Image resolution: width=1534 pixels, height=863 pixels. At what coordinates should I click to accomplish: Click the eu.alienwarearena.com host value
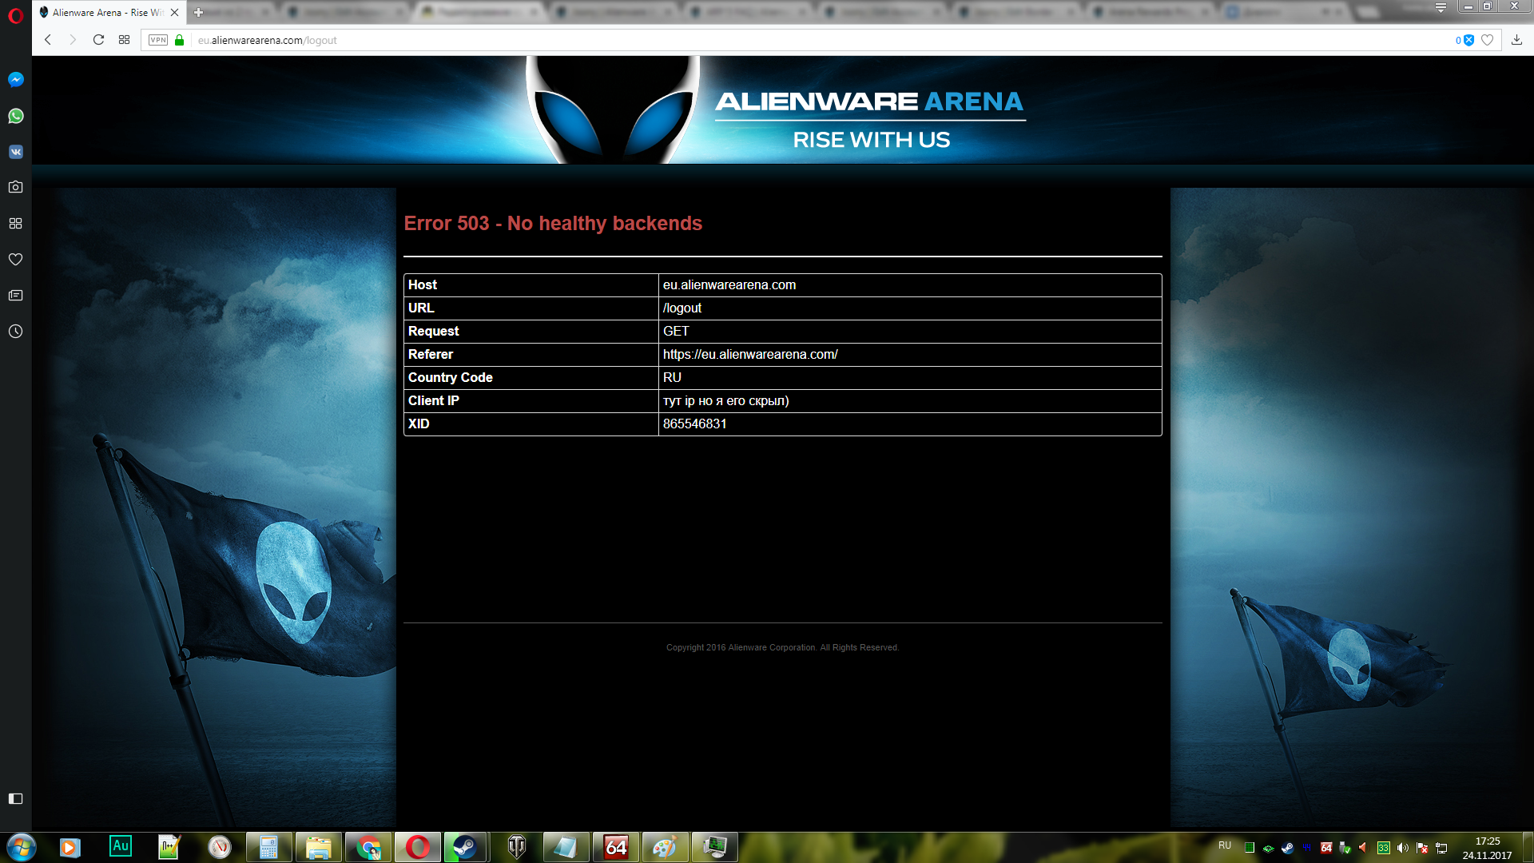pos(729,285)
